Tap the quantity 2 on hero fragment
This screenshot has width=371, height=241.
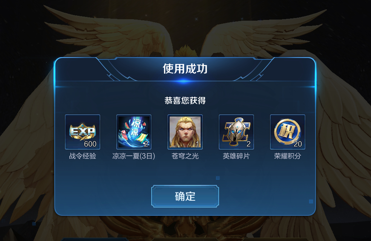point(248,144)
